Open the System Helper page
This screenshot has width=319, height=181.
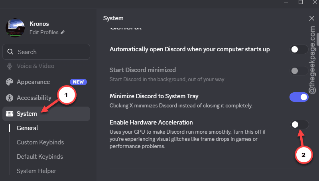click(36, 171)
